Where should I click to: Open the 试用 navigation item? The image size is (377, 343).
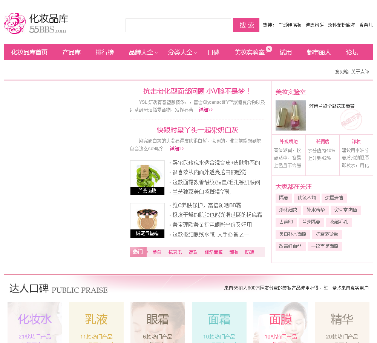[286, 52]
